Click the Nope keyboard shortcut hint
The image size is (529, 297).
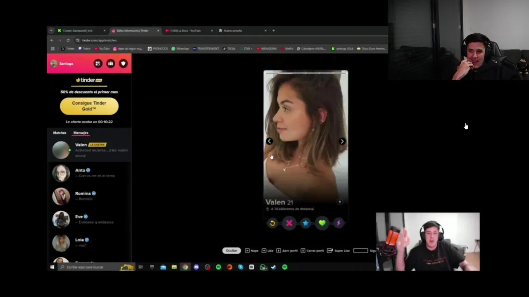252,250
